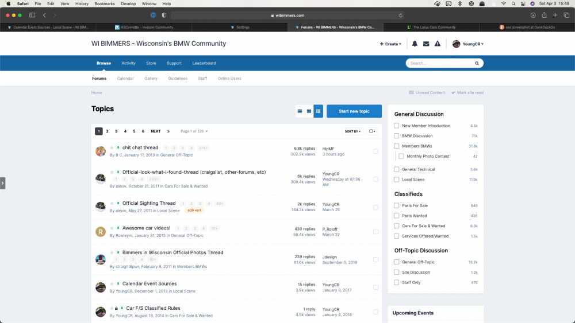Open the Gallery sub-navigation tab
575x323 pixels.
[x=151, y=79]
